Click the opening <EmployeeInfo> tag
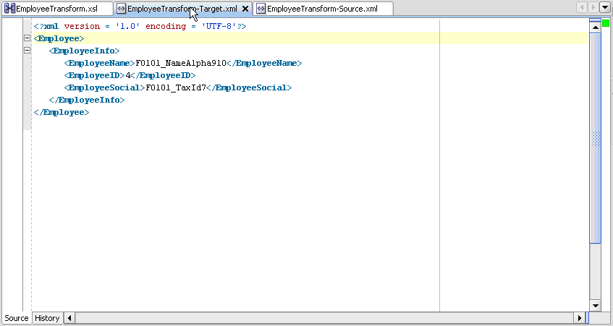613x326 pixels. pos(84,51)
